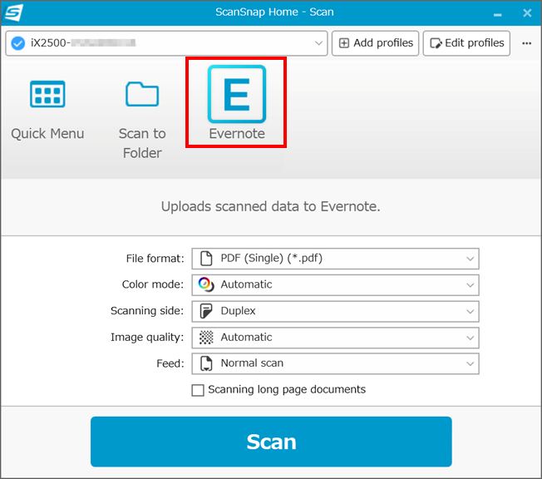Viewport: 542px width, 479px height.
Task: Select the Scan to Folder profile
Action: coord(142,119)
